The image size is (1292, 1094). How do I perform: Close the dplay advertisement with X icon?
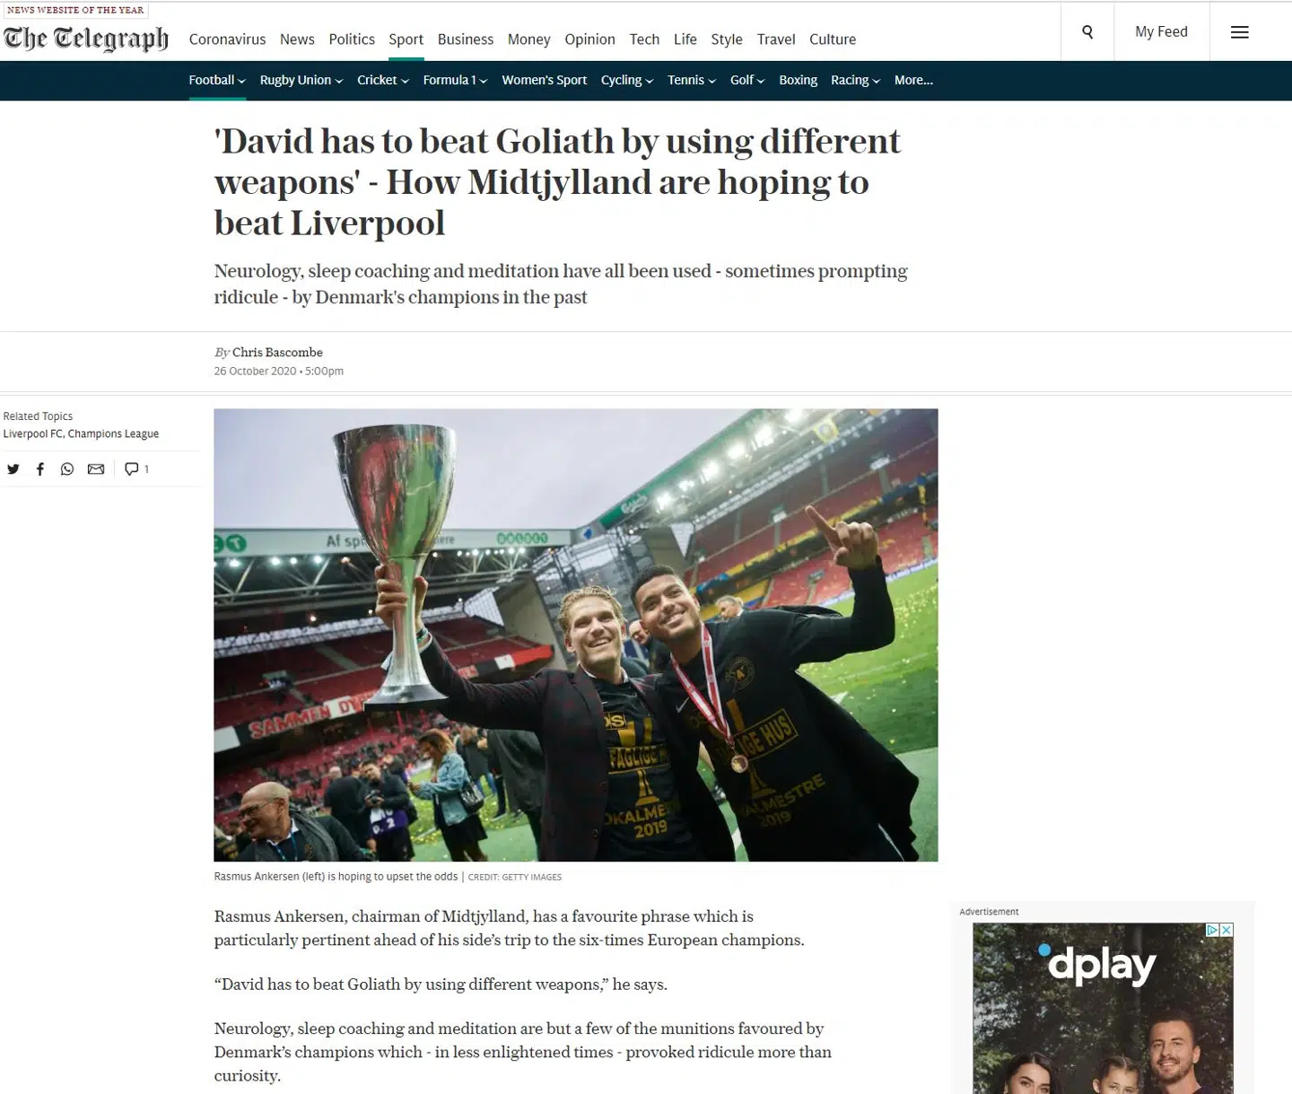(x=1227, y=930)
